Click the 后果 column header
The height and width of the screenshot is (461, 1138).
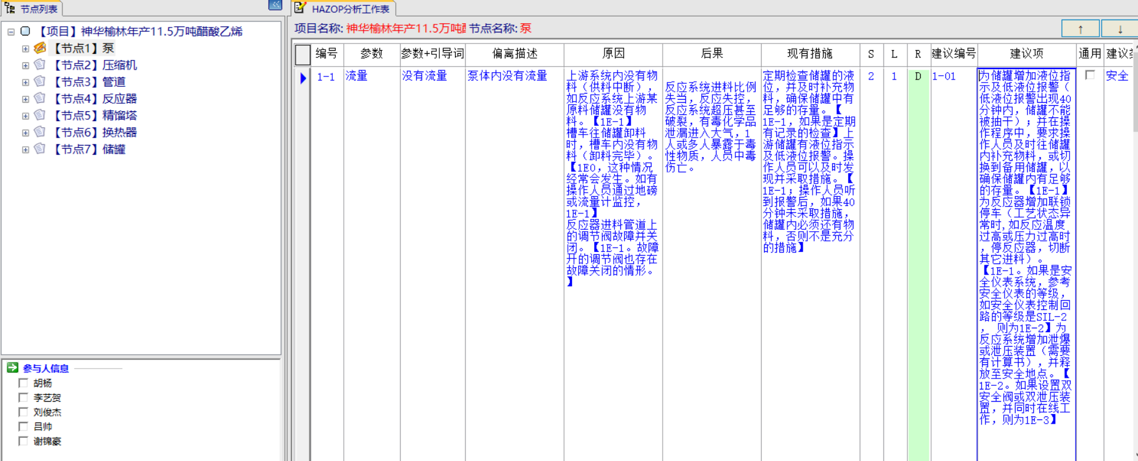click(712, 54)
